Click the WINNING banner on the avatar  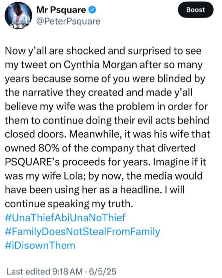tap(18, 26)
